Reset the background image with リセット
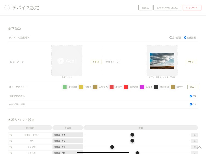 pos(191,62)
